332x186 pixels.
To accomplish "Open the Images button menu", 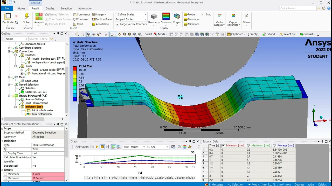I will [99, 14].
